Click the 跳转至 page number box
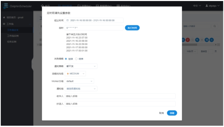 [x=211, y=51]
